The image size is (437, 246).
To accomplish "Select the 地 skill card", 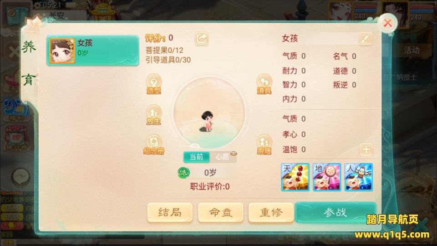I will click(x=327, y=177).
